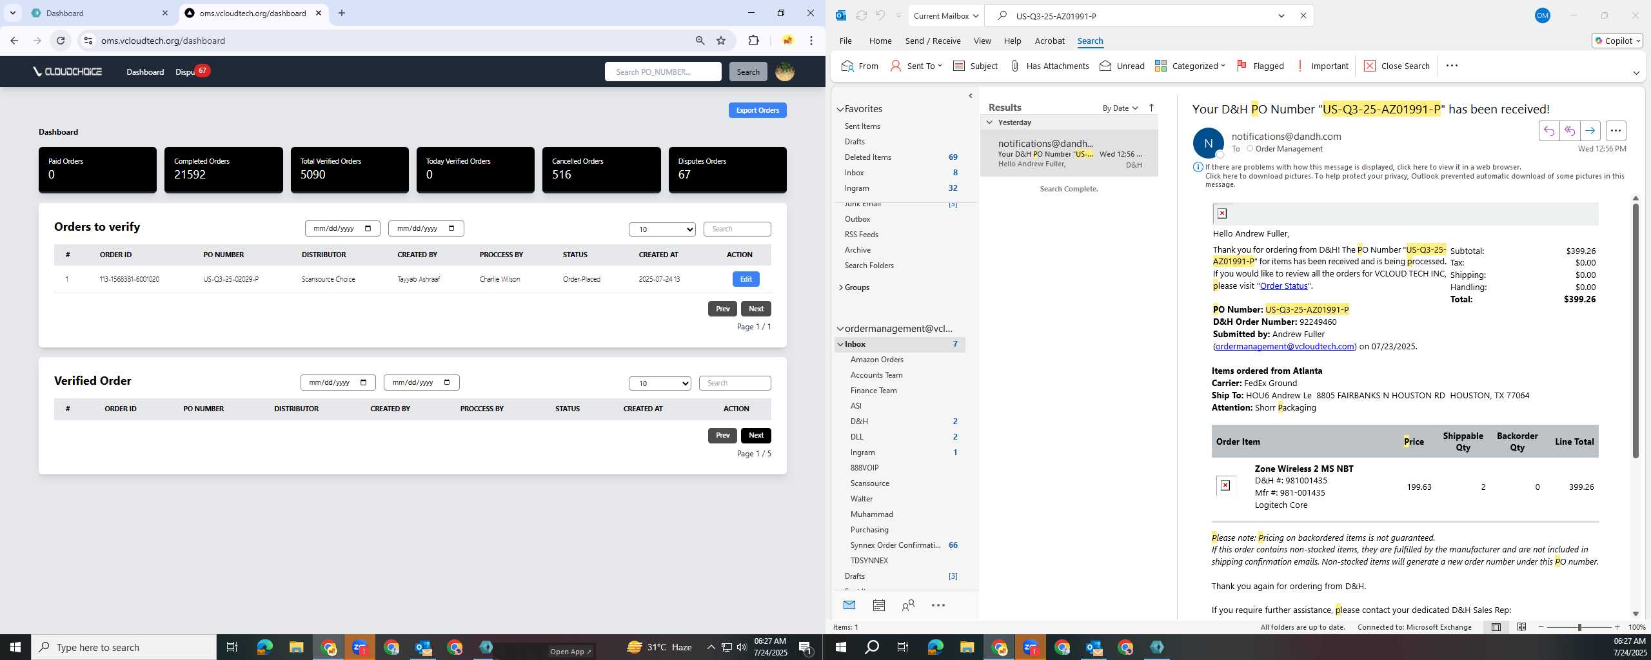1651x660 pixels.
Task: Toggle the Important search filter
Action: (x=1322, y=66)
